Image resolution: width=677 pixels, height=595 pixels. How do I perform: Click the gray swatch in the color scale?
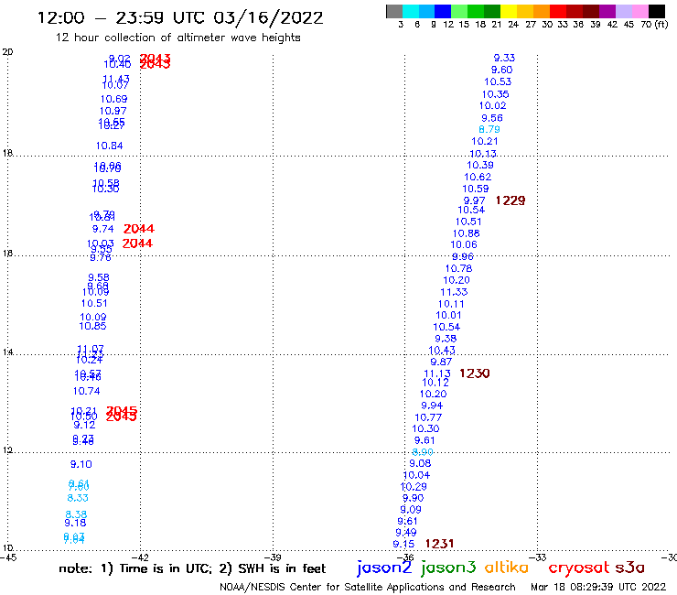click(x=394, y=12)
